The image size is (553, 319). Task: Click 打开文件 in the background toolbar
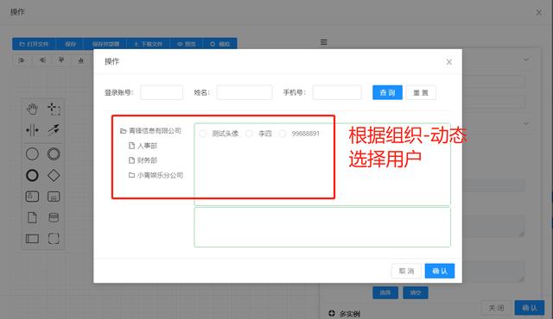click(35, 44)
